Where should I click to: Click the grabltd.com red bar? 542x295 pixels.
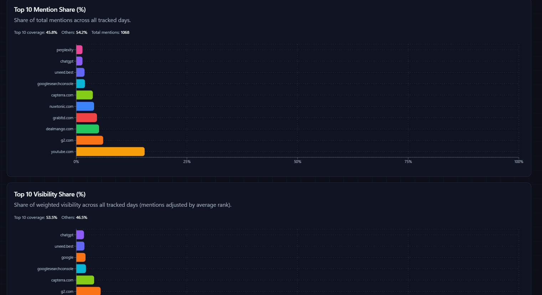87,118
